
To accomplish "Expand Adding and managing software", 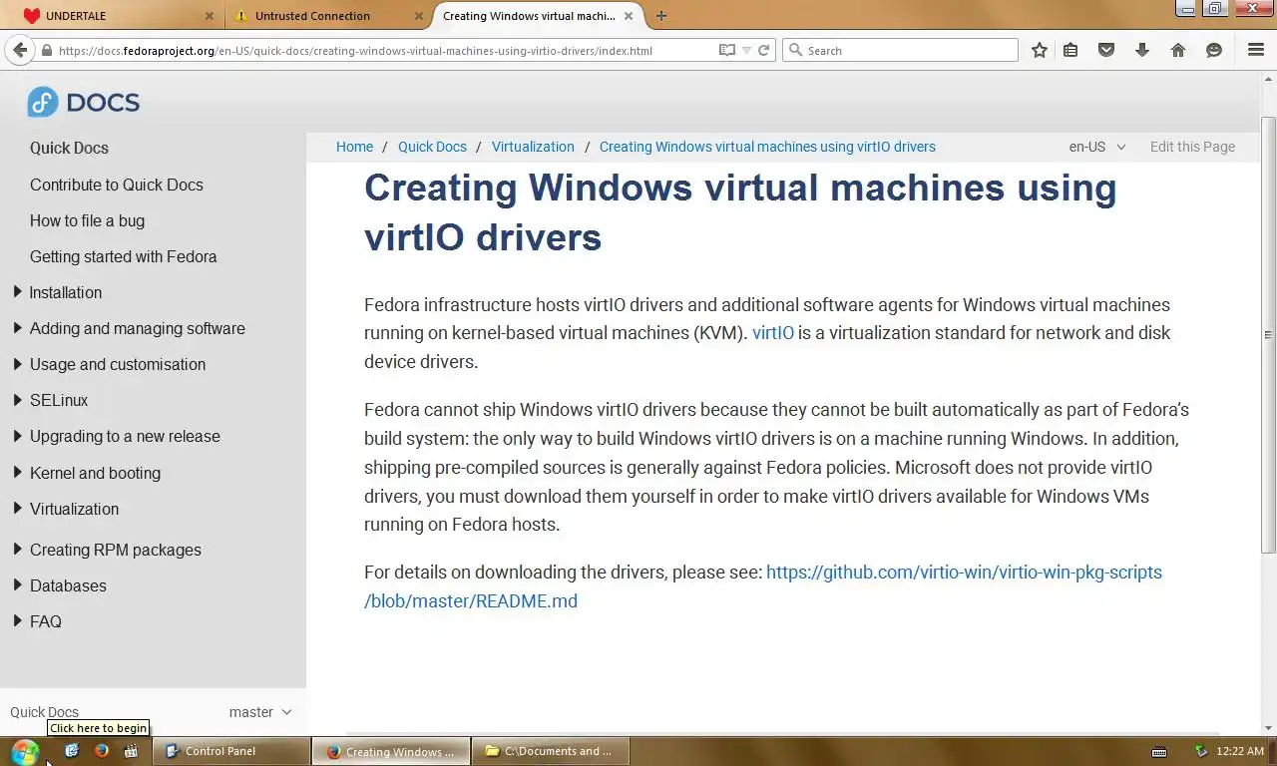I will tap(18, 328).
